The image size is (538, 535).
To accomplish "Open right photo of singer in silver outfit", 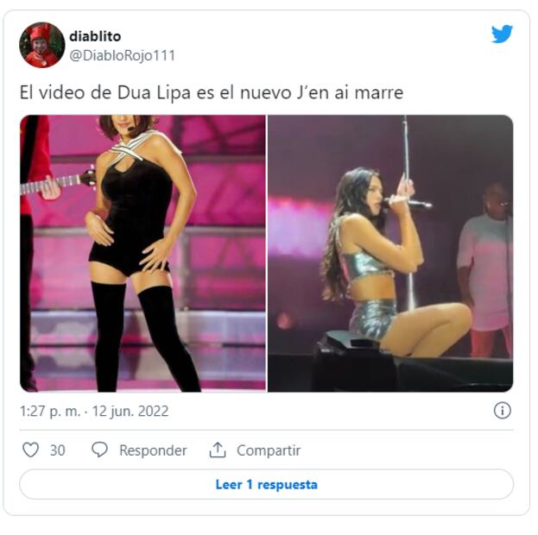I will click(390, 253).
